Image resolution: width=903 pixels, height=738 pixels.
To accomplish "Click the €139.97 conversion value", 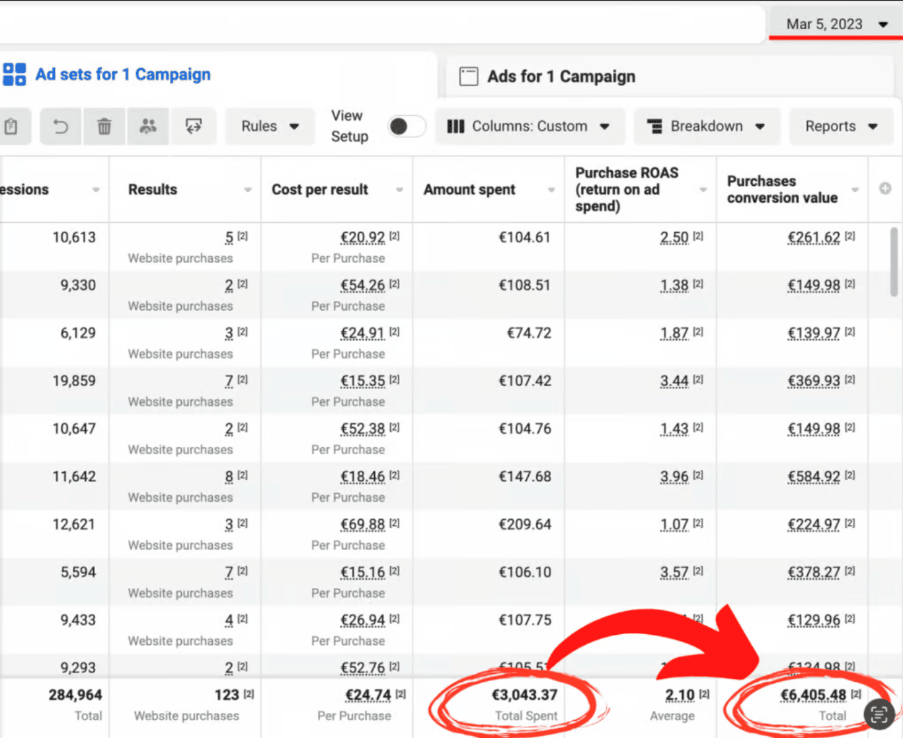I will (814, 333).
